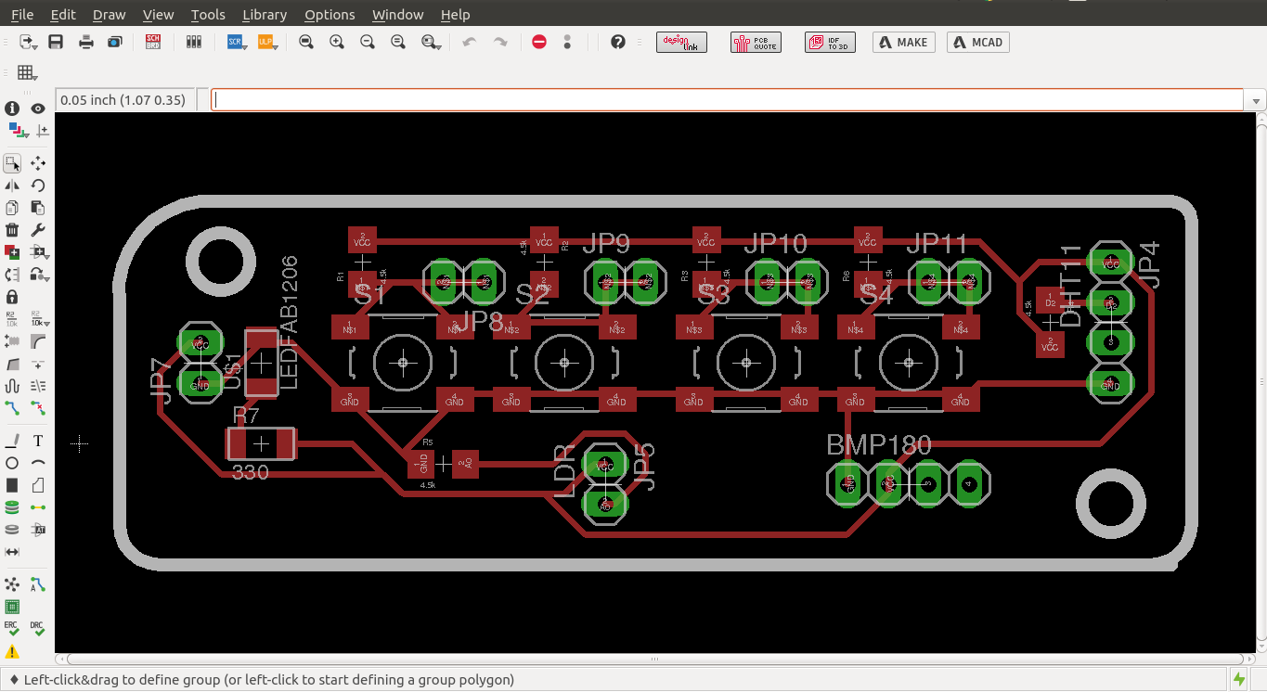1267x692 pixels.
Task: Open the Library menu
Action: 264,15
